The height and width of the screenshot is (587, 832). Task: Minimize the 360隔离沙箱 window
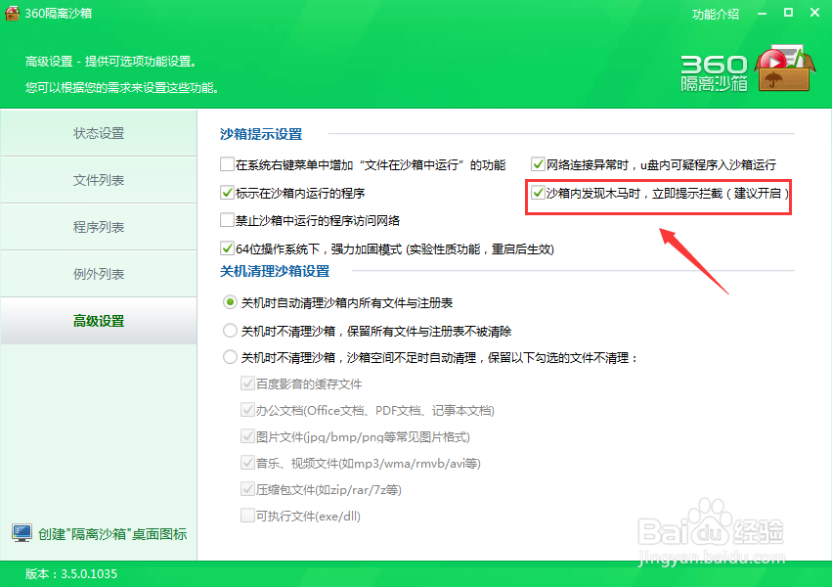[x=762, y=14]
